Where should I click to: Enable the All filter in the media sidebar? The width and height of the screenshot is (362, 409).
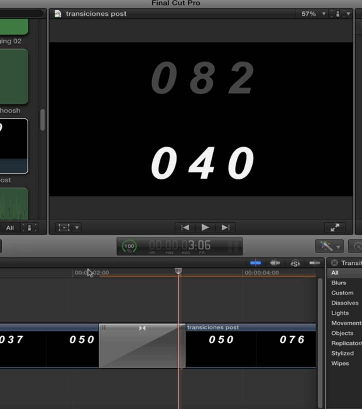(10, 228)
